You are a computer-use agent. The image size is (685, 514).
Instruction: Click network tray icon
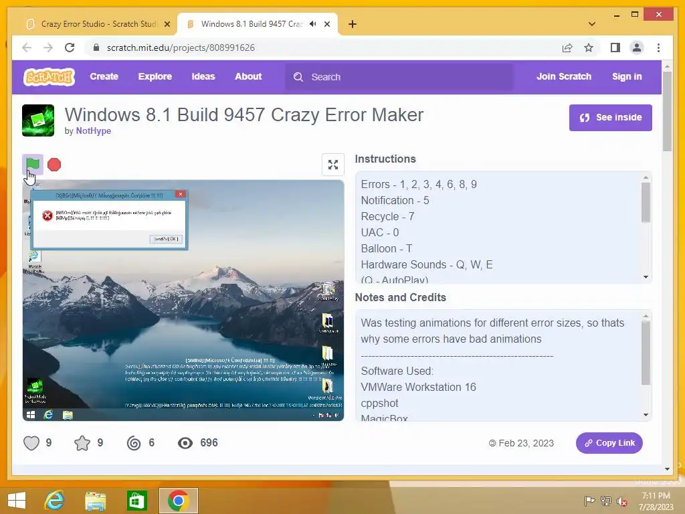pos(606,501)
